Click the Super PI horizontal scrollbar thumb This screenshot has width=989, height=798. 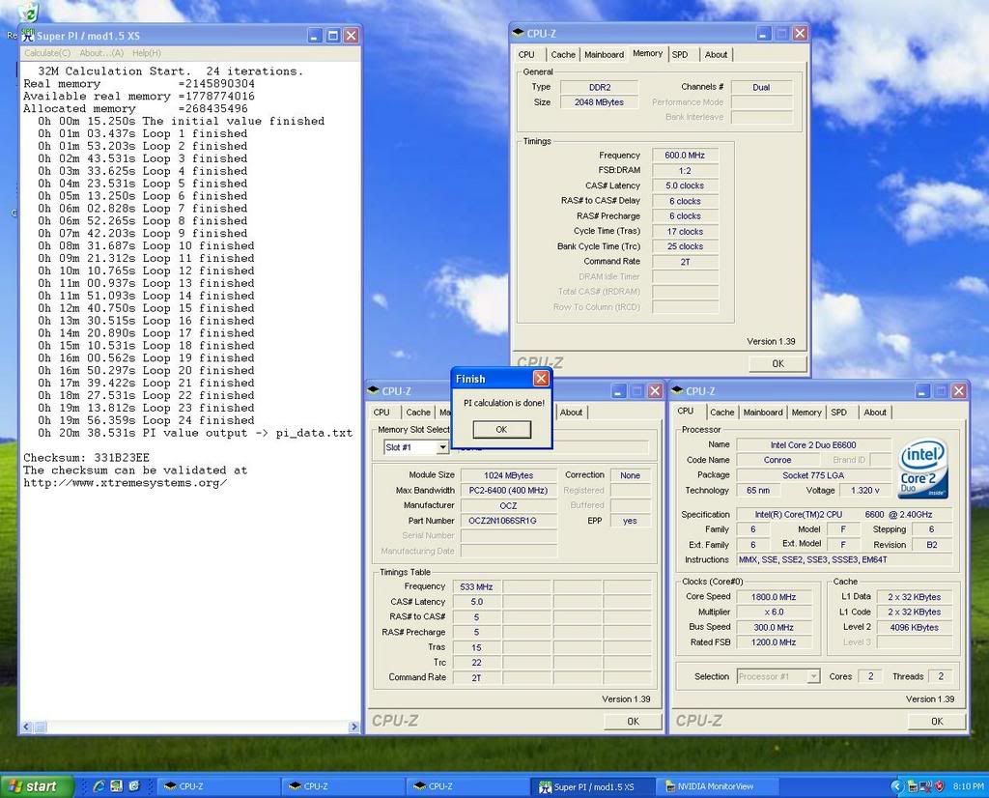click(40, 727)
